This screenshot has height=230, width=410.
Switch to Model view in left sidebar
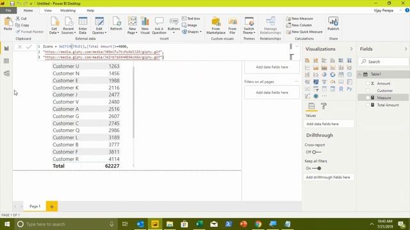coord(6,73)
